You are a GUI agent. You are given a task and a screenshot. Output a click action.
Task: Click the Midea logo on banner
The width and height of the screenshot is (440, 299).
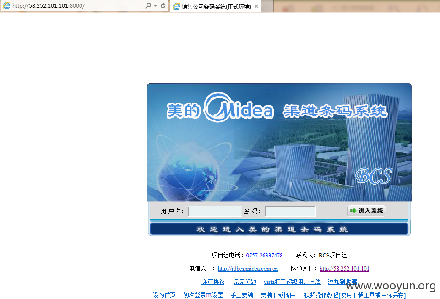pyautogui.click(x=238, y=108)
